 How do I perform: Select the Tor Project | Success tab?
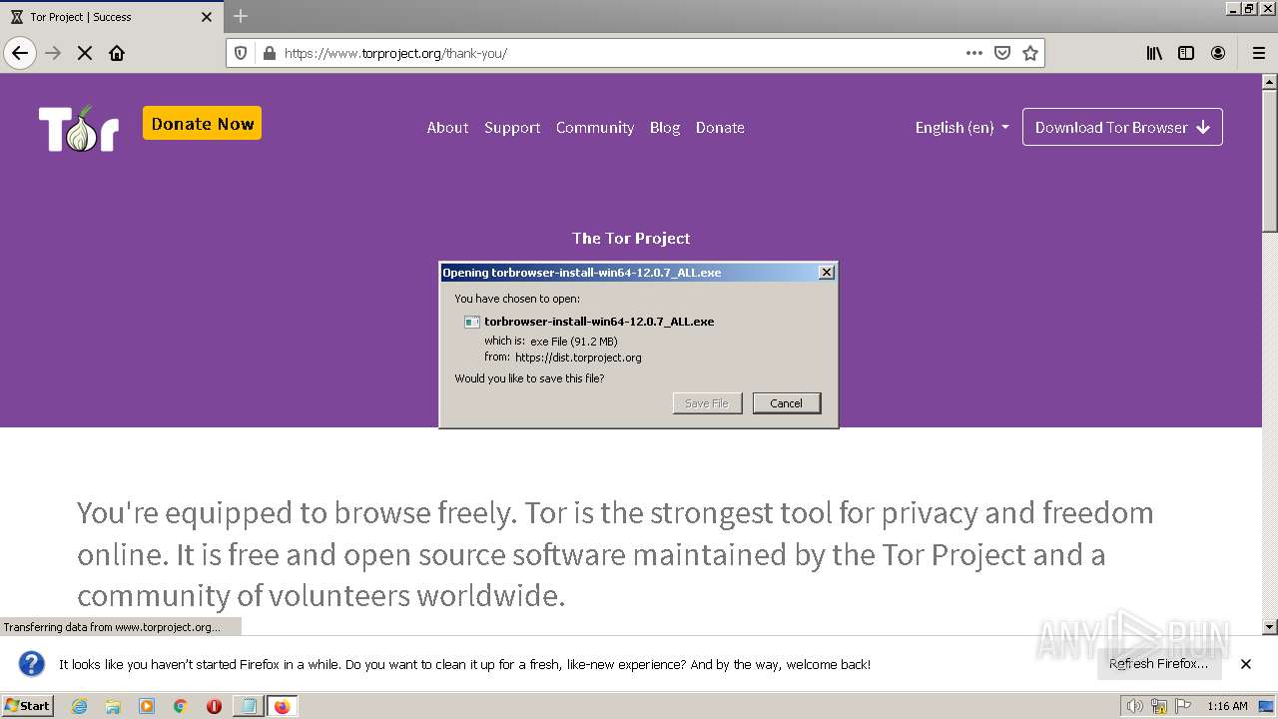click(x=110, y=17)
